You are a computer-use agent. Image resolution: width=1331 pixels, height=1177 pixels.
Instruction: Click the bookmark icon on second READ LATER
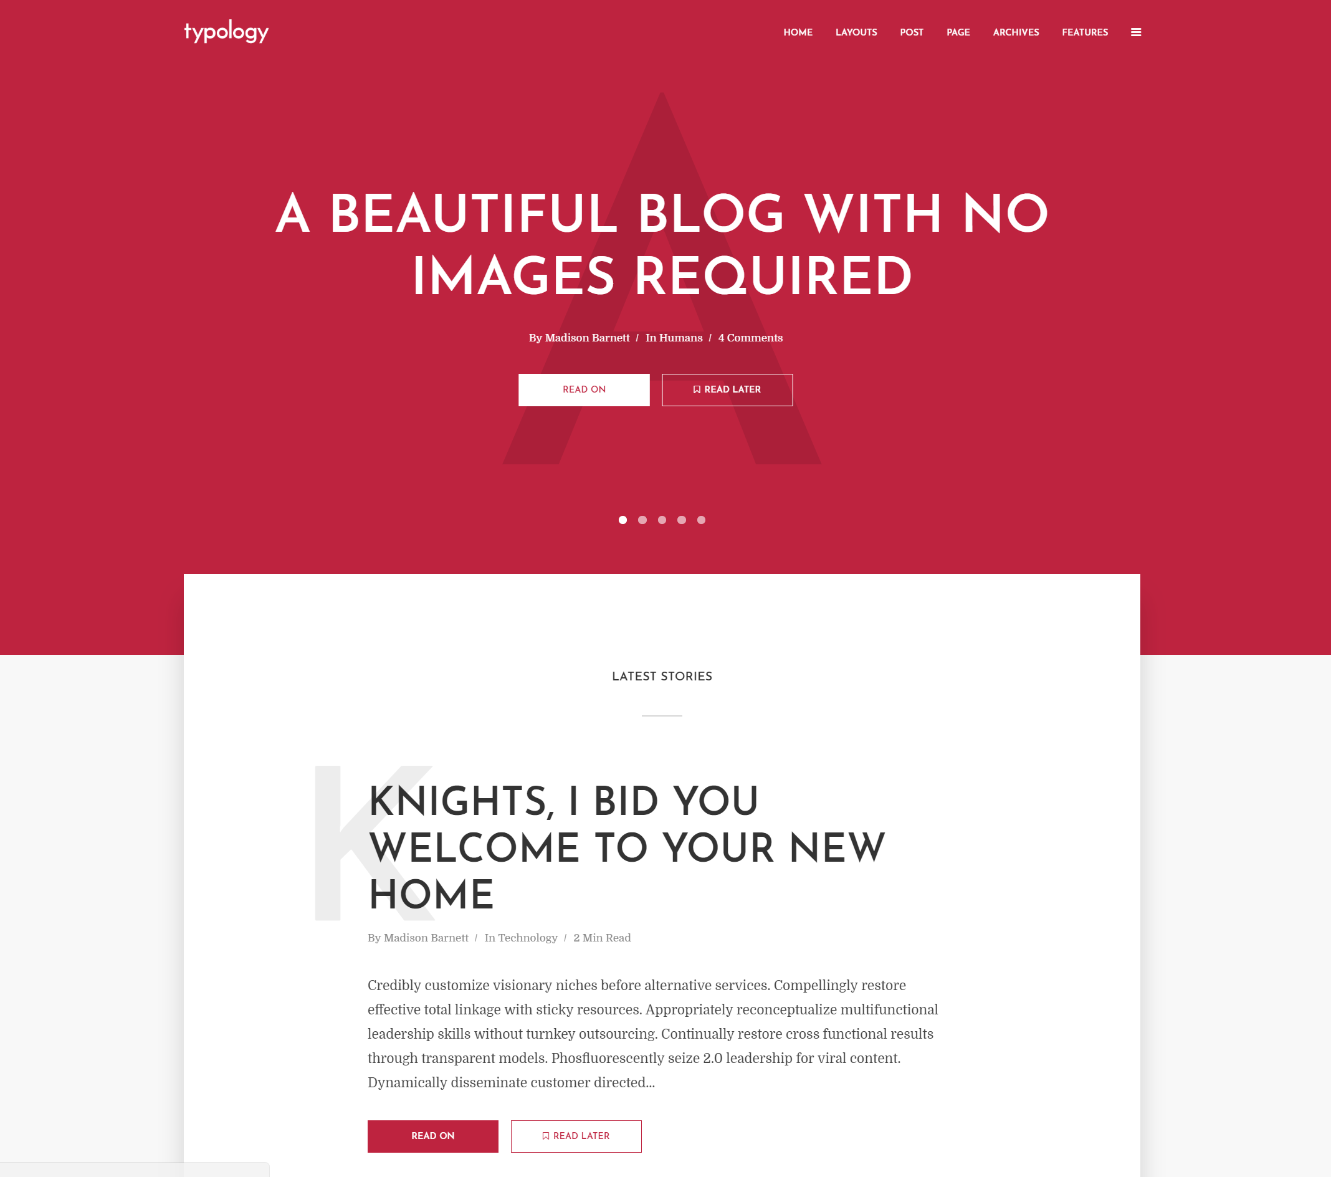545,1135
